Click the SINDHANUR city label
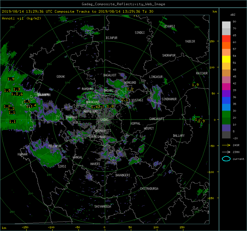The height and width of the screenshot is (231, 247). click(169, 99)
